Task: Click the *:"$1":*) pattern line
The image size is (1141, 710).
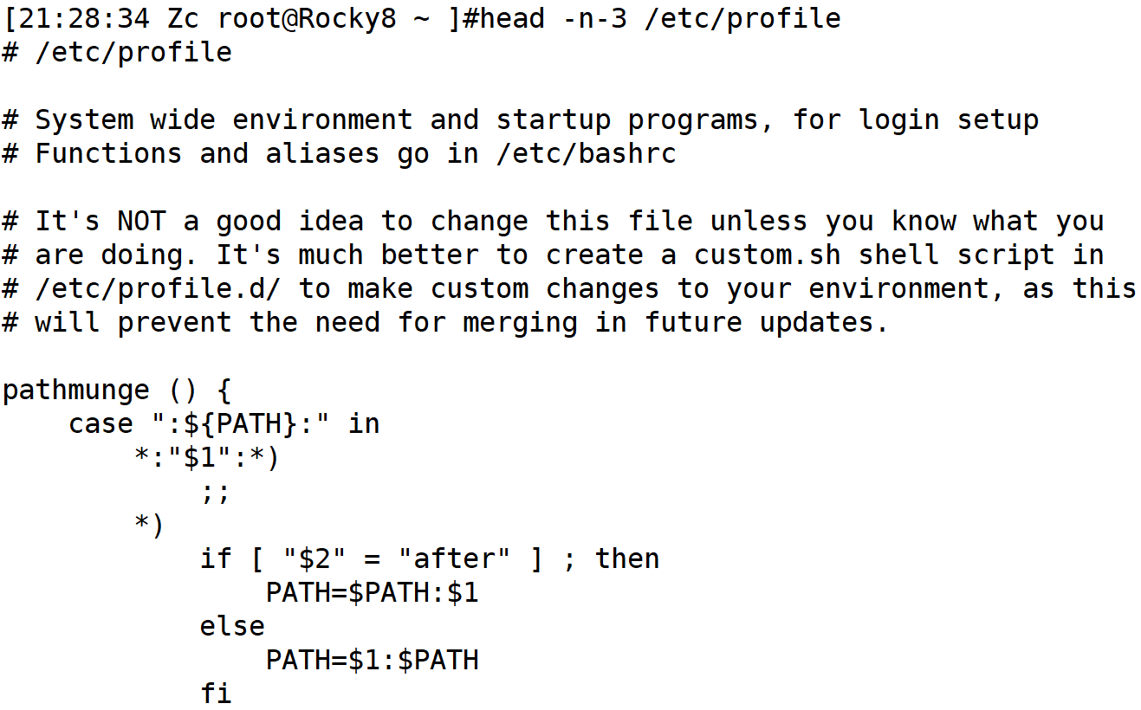Action: pos(208,457)
